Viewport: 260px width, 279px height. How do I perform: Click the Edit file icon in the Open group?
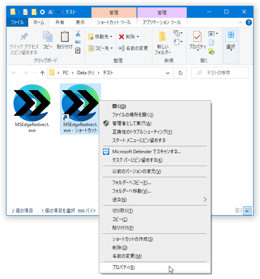(x=212, y=43)
